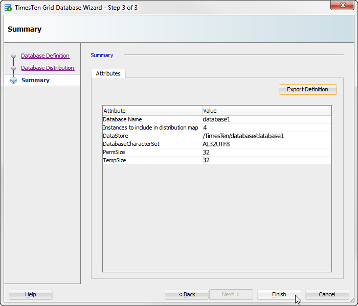Click the Attribute column header
This screenshot has width=358, height=306.
pyautogui.click(x=152, y=111)
